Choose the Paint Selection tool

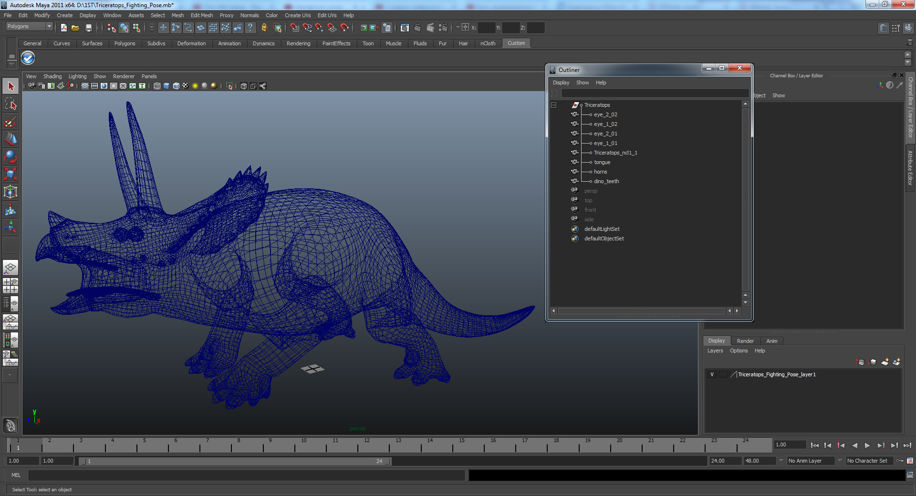(x=10, y=122)
